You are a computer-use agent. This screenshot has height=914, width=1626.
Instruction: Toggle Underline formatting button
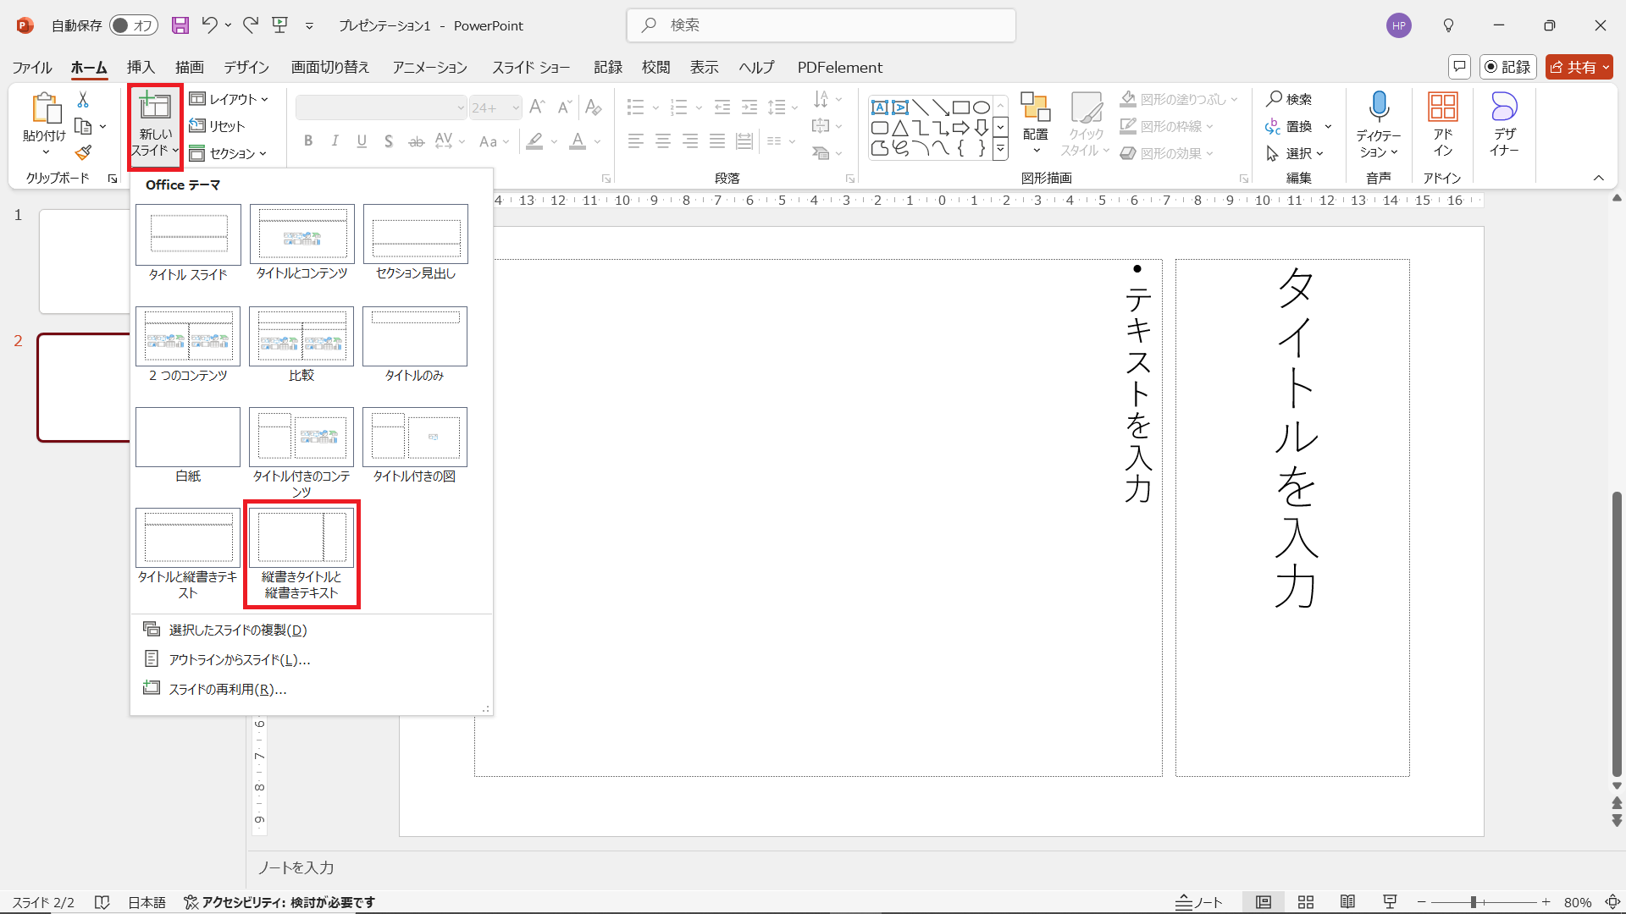362,141
